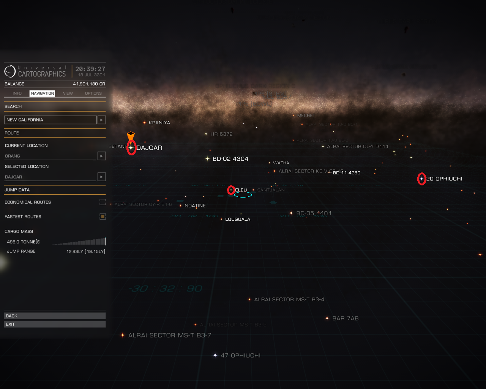Viewport: 486px width, 389px height.
Task: Open the INFO tab
Action: [17, 93]
